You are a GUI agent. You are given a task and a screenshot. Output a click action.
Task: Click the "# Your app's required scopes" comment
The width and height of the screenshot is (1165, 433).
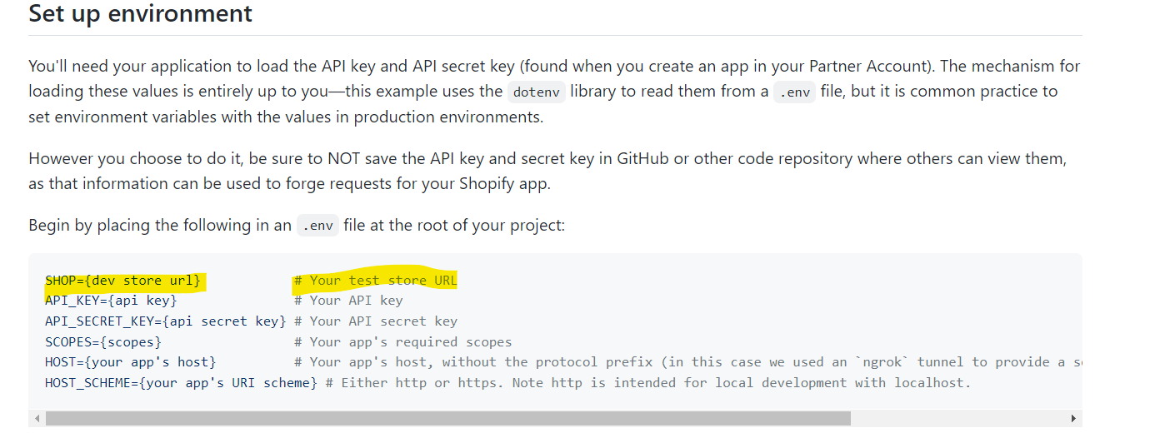403,342
